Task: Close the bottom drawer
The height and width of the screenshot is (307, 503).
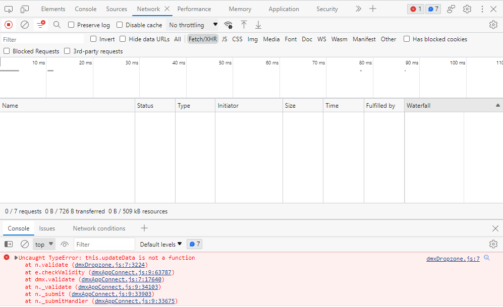Action: [x=495, y=228]
